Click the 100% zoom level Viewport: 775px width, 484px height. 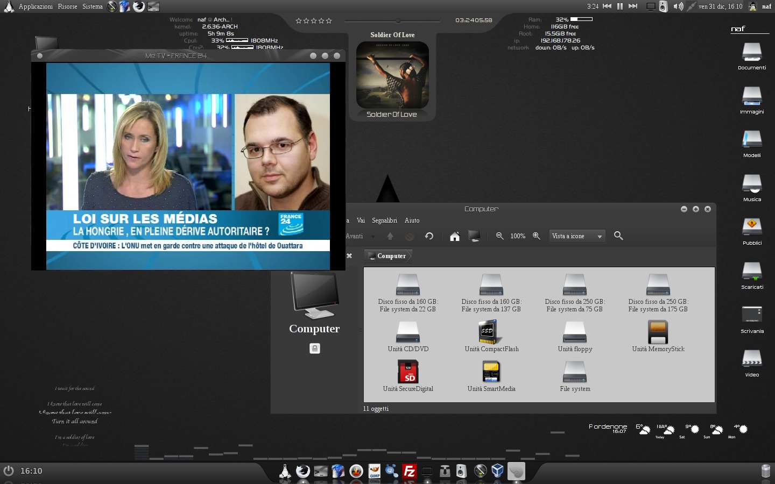click(x=518, y=236)
